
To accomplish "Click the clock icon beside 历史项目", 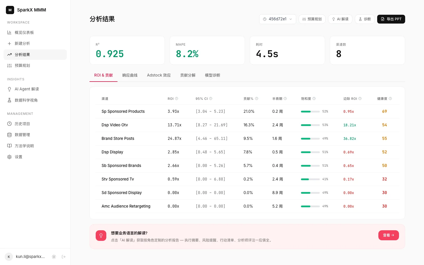I will 9,124.
